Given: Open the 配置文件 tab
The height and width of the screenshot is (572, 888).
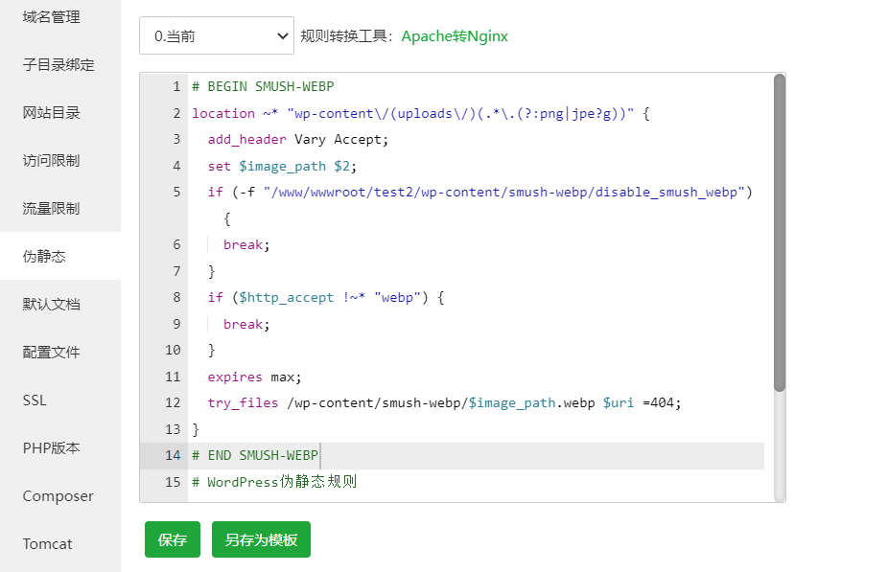Looking at the screenshot, I should tap(52, 352).
